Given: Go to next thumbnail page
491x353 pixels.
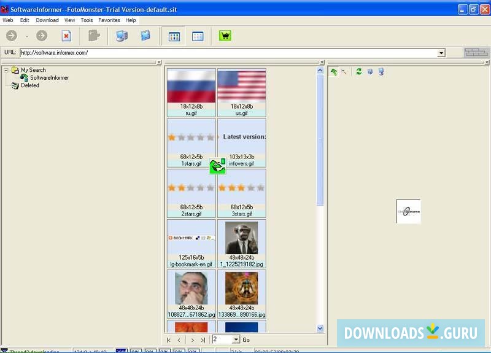Looking at the screenshot, I should coord(193,340).
